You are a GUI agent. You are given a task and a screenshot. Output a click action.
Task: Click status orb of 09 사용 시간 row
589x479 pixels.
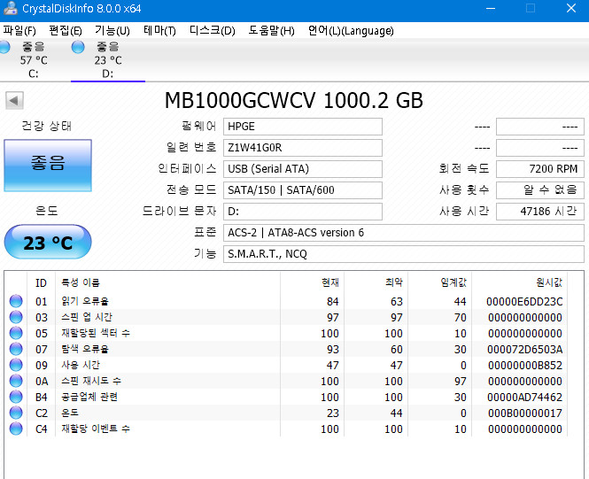point(16,365)
